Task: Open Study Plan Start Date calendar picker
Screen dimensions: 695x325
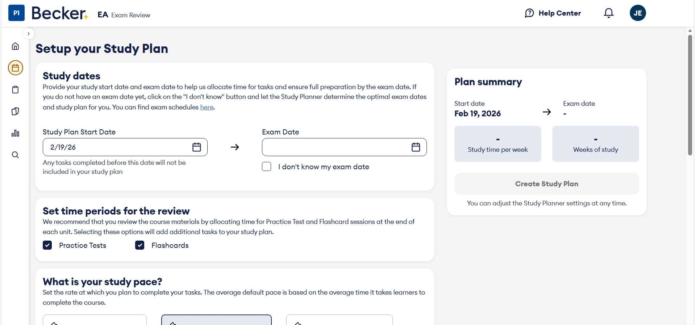Action: [x=196, y=147]
